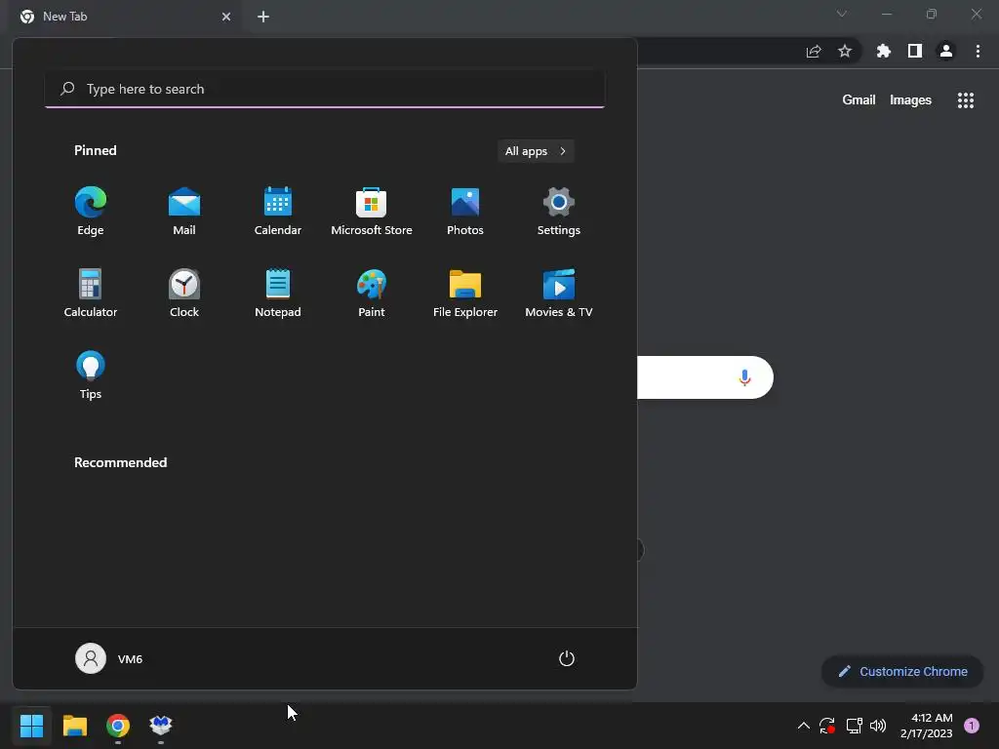Open Notepad from pinned apps
Viewport: 999px width, 749px height.
click(x=278, y=293)
